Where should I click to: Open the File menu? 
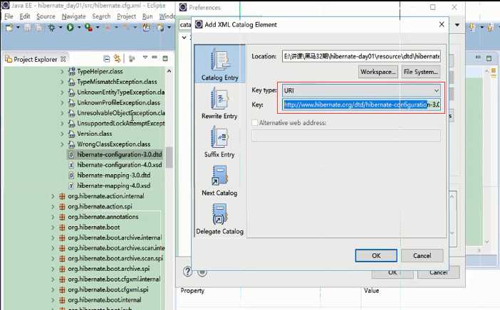pos(9,16)
